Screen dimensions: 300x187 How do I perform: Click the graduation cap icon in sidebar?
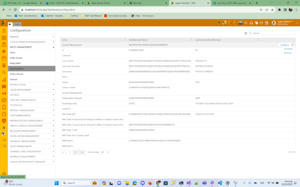[4, 52]
